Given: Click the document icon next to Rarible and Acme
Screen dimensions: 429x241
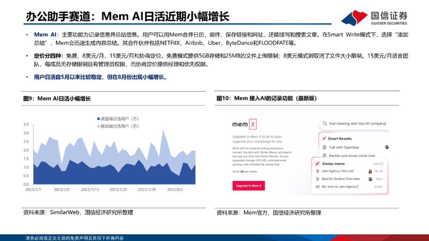Looking at the screenshot, I should (x=324, y=155).
